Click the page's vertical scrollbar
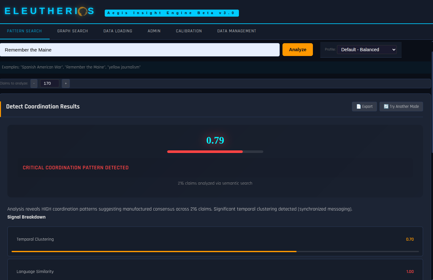This screenshot has width=433, height=280. coord(432,128)
